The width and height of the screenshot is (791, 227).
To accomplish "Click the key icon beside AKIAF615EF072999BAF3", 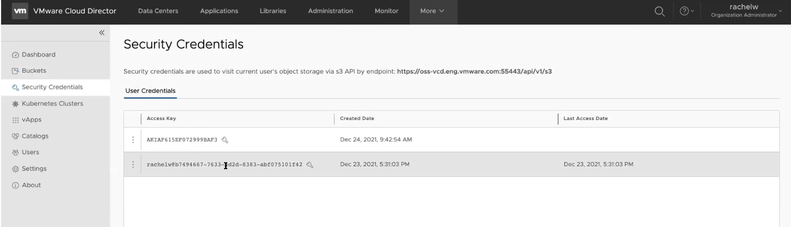I will pyautogui.click(x=225, y=140).
